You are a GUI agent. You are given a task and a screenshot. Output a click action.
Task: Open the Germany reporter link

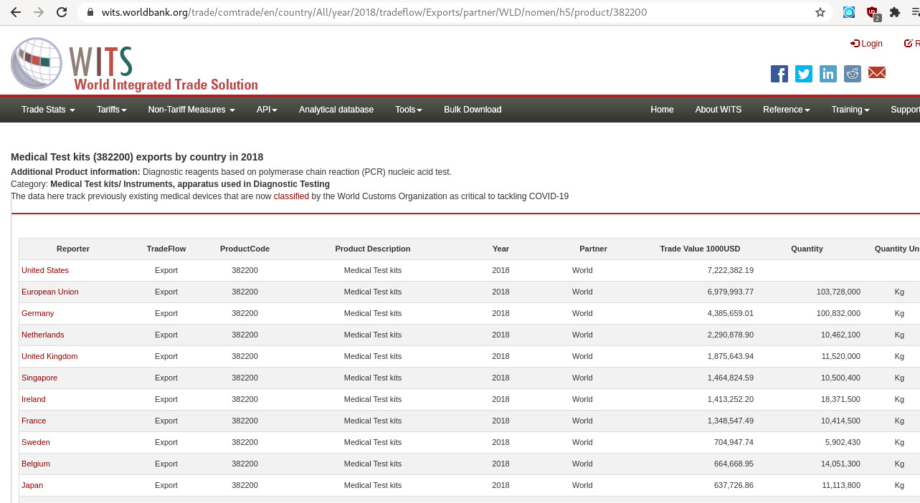point(37,313)
